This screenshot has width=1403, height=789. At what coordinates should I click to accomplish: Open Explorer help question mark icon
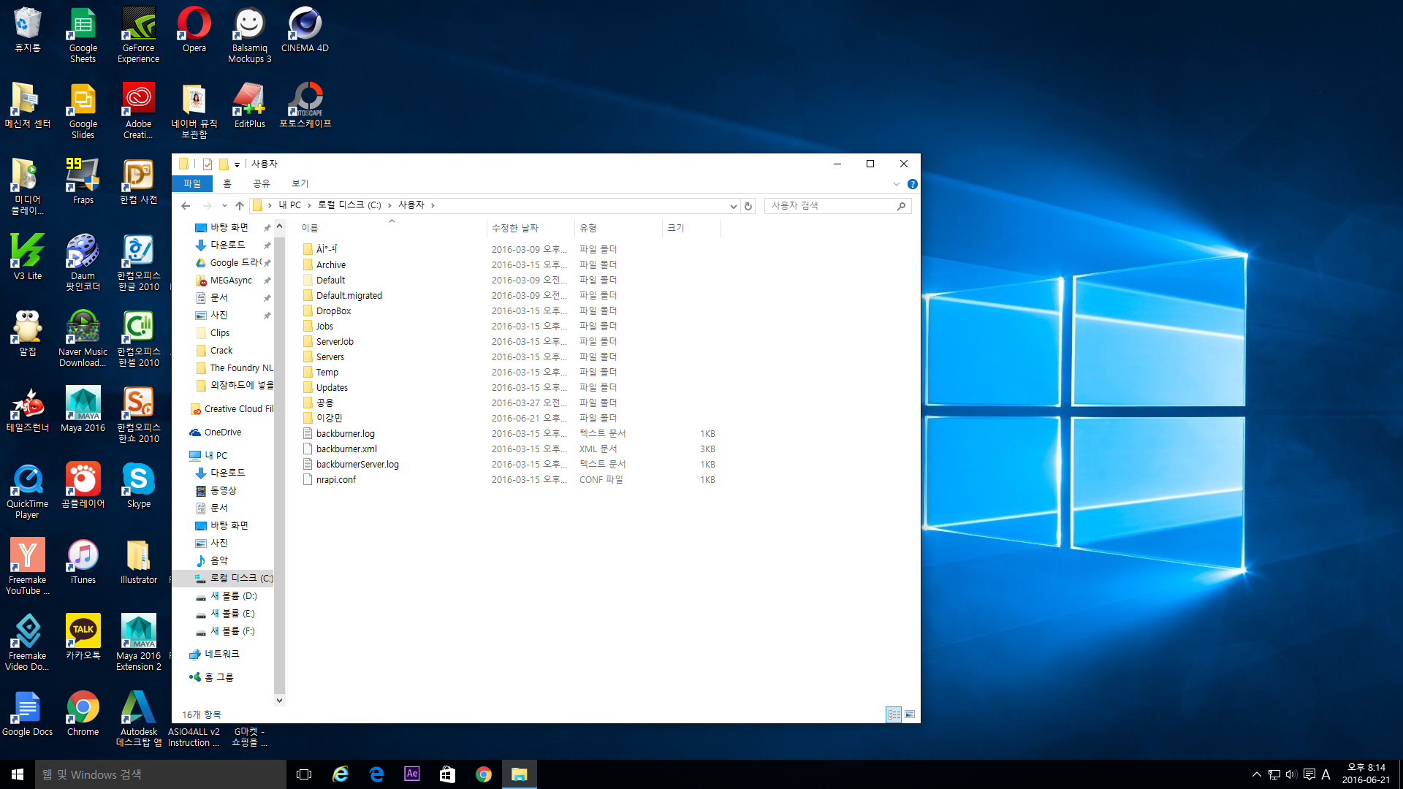coord(912,184)
